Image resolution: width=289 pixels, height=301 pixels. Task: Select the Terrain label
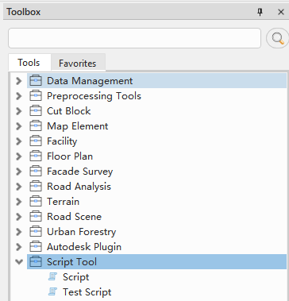(x=63, y=202)
